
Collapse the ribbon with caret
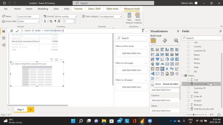(x=221, y=26)
